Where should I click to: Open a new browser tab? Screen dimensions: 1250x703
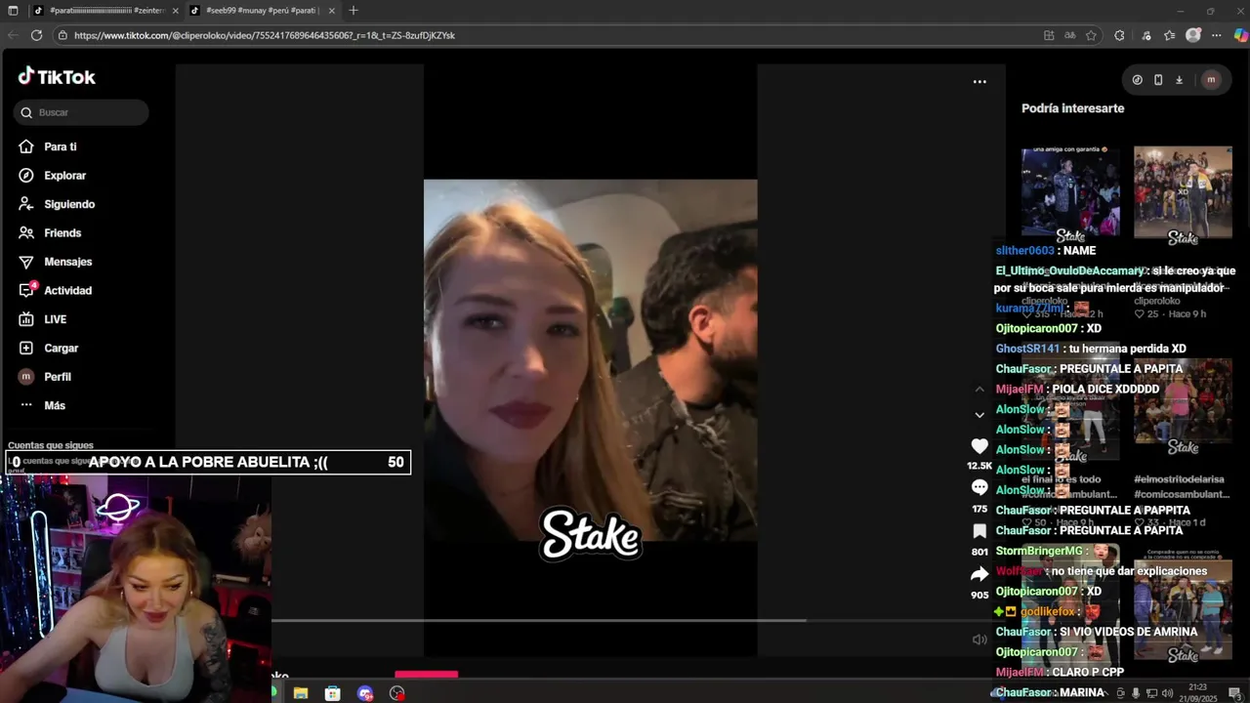point(354,11)
